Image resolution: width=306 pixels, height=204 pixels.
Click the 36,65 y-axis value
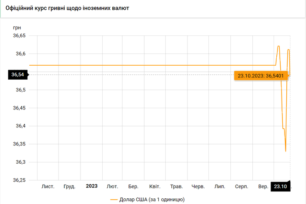[x=18, y=36]
